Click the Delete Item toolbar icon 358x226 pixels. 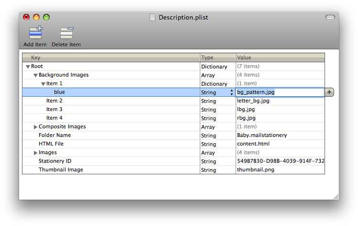(66, 34)
